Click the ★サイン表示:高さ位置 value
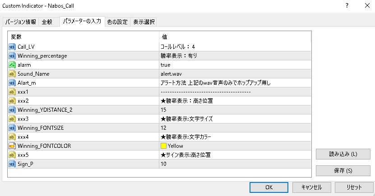Screen dimensions: 375x196 tap(185, 155)
